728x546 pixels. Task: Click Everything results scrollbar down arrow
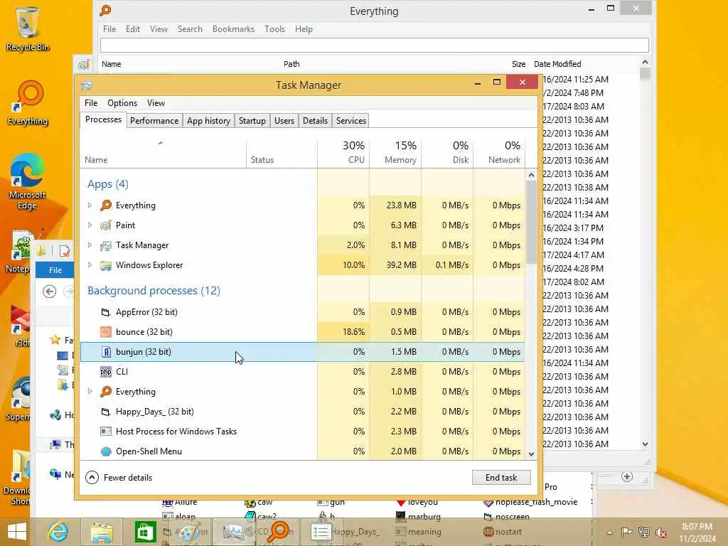tap(645, 444)
